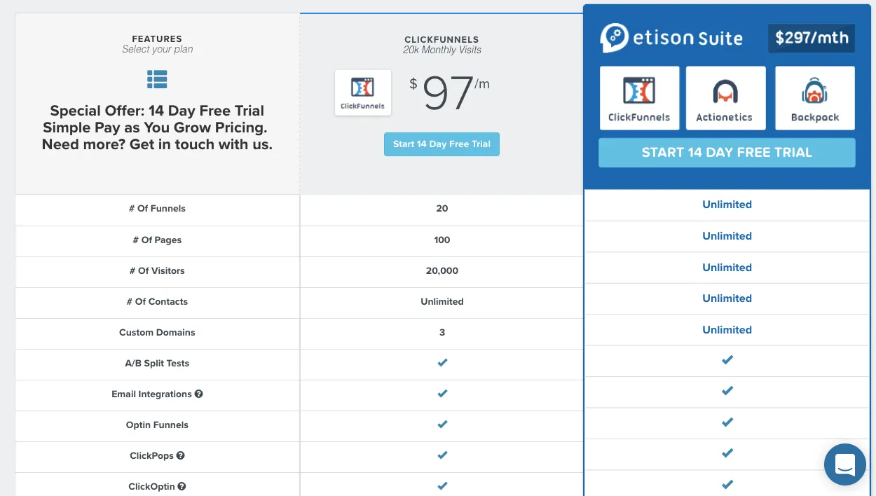The width and height of the screenshot is (876, 496).
Task: Click A/B Split Tests checkmark in ClickFunnels column
Action: point(442,363)
